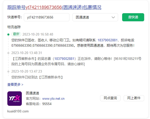Screen dimensions: 150x119
Task: Click the 最新 latest tag badge
Action: (16, 34)
